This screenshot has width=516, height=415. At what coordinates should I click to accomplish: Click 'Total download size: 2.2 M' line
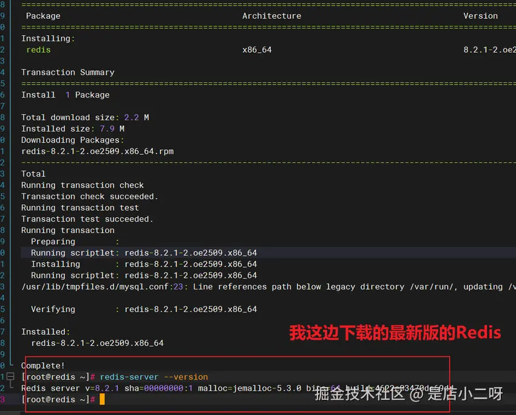[x=85, y=117]
